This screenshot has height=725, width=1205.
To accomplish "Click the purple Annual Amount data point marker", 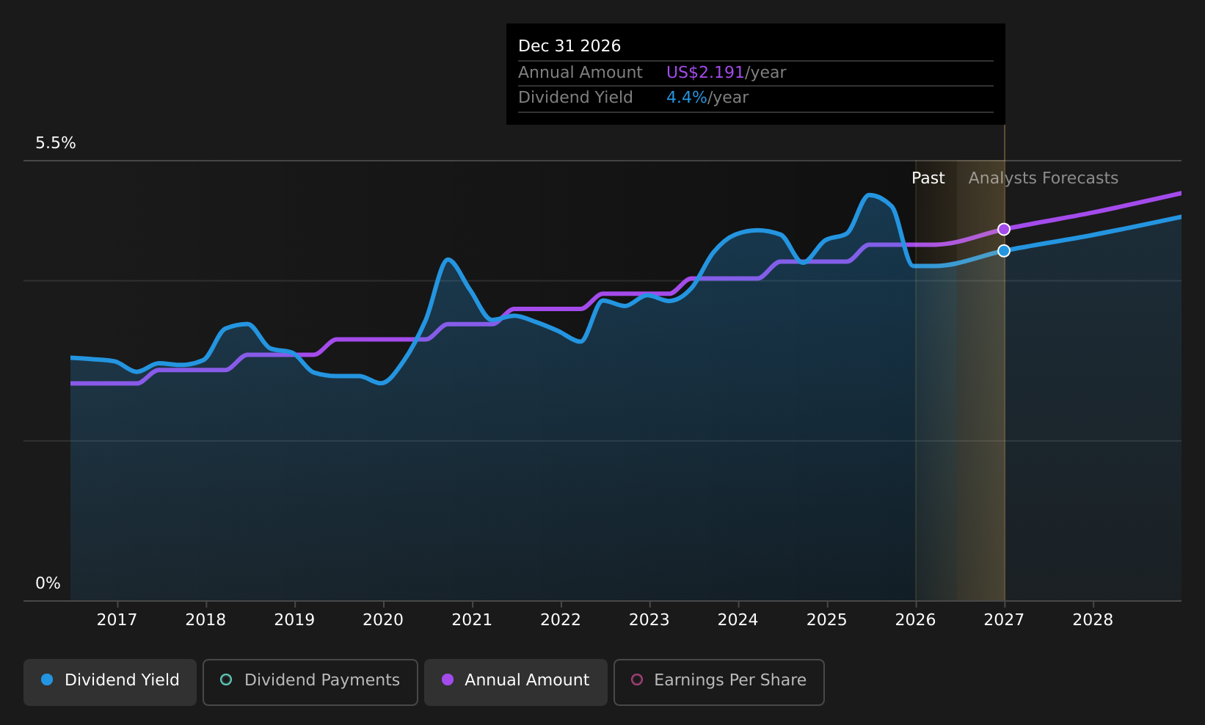I will pos(1004,229).
